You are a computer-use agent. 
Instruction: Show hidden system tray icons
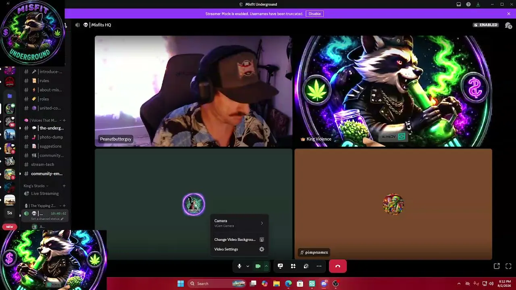[459, 284]
